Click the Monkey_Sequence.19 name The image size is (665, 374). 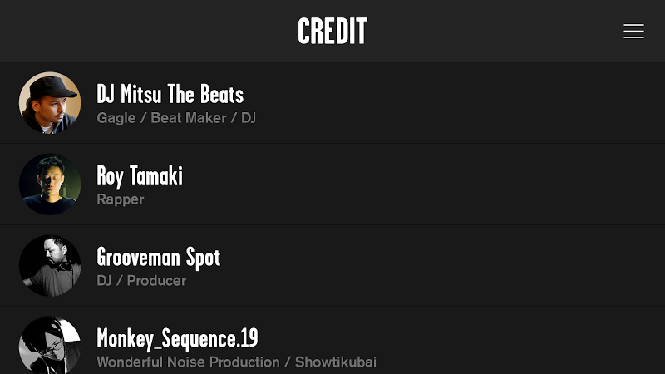click(177, 338)
